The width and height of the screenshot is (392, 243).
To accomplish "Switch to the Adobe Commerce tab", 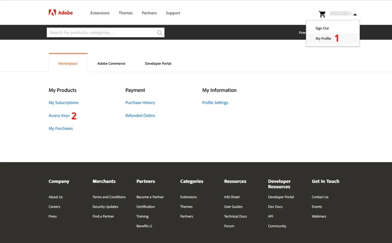I will coord(111,63).
